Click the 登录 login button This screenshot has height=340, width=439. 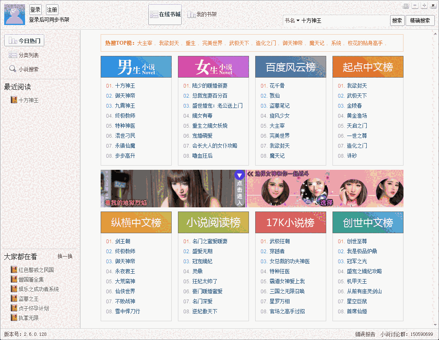36,10
